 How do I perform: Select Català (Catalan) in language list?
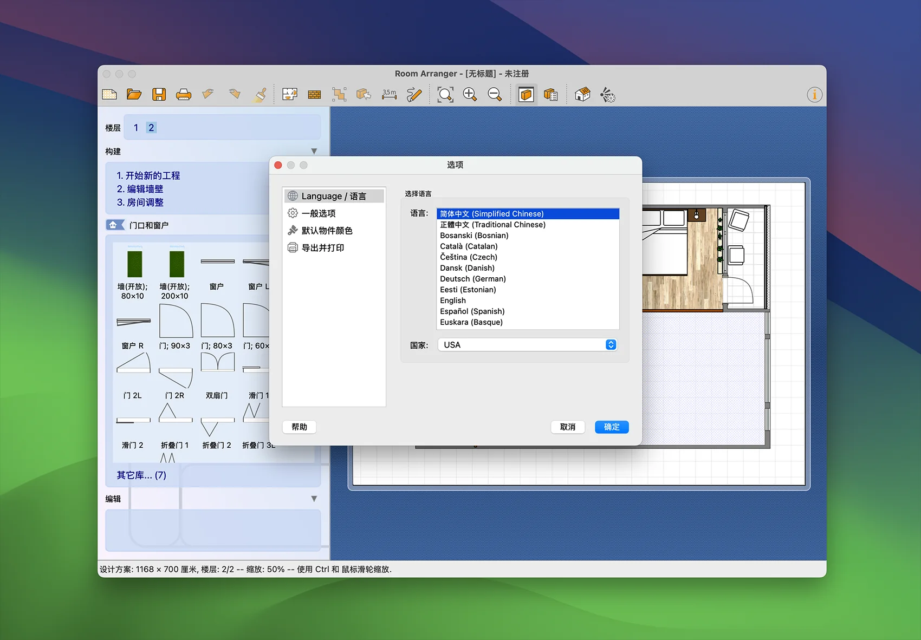528,246
